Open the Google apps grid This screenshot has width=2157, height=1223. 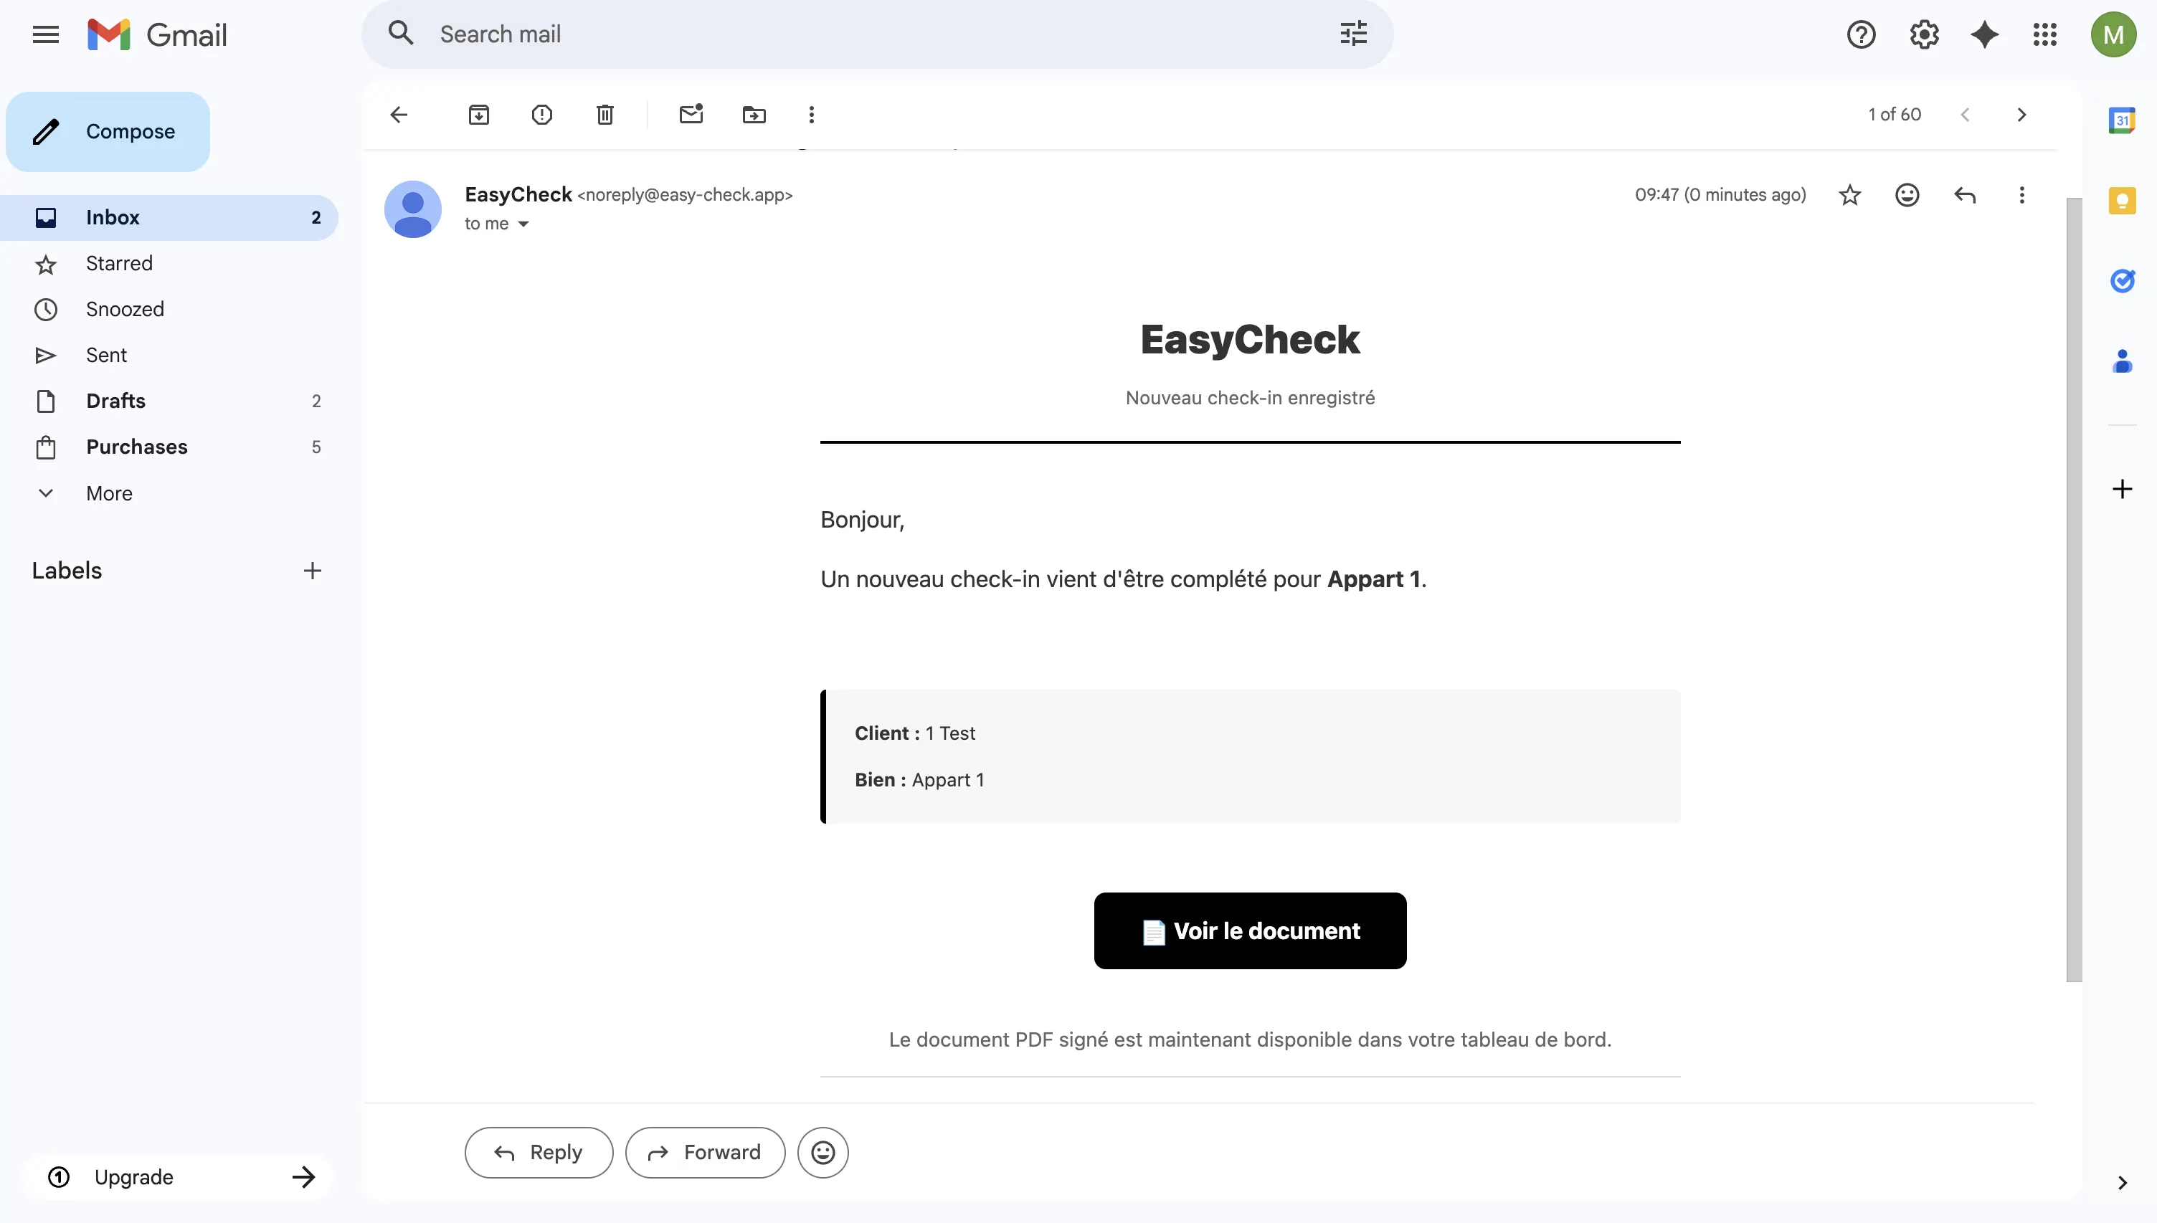pos(2045,34)
